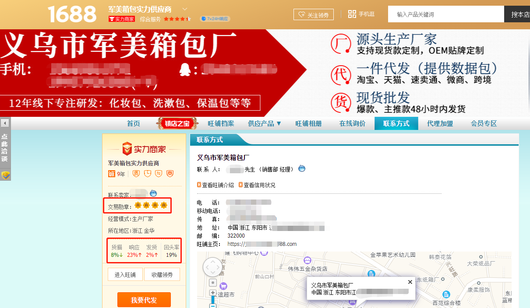Zoom in the map with plus button
Viewport: 530px width, 308px height.
pos(213,293)
